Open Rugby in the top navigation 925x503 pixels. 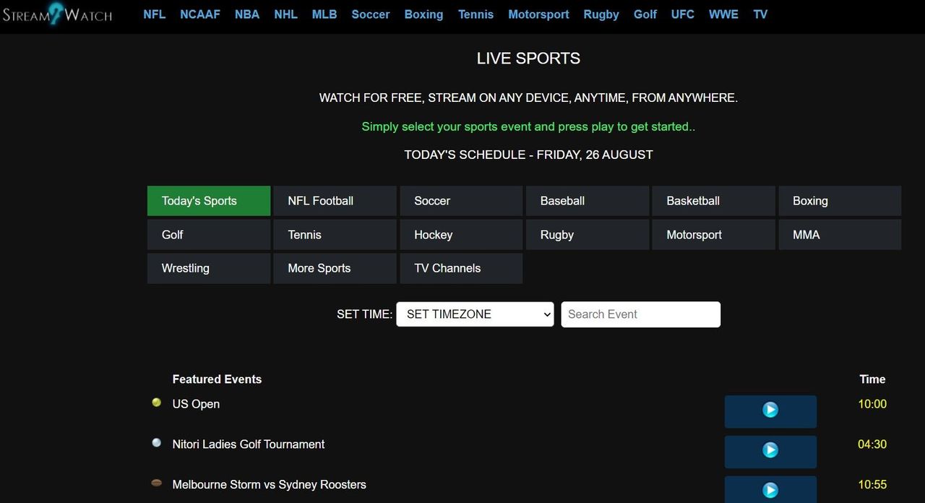601,14
